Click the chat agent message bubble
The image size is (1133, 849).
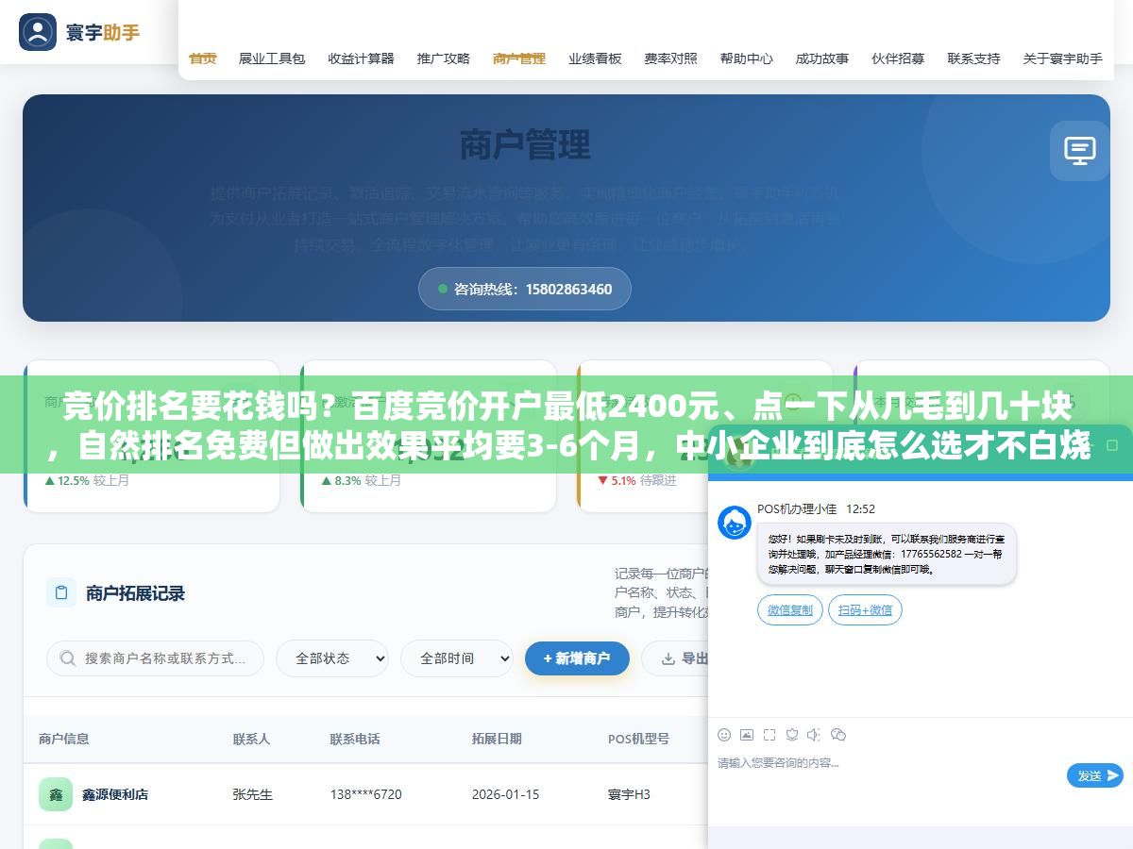pos(887,554)
